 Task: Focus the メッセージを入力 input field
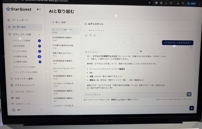pos(134,95)
